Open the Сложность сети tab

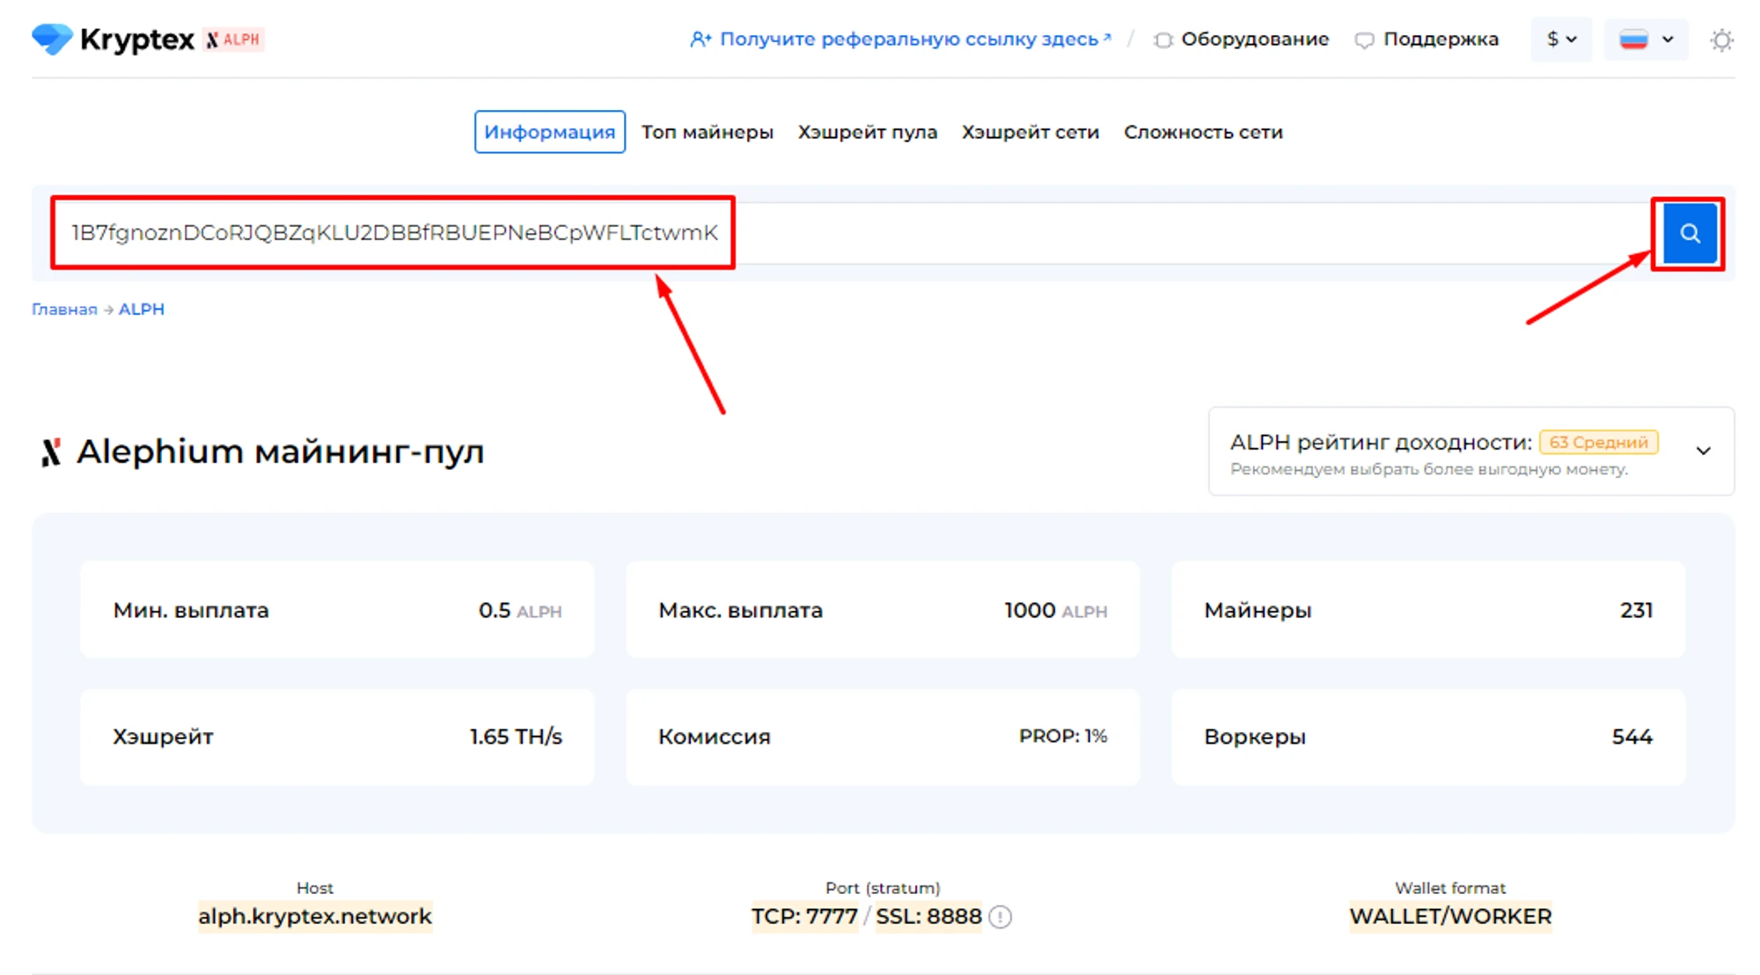[1203, 132]
